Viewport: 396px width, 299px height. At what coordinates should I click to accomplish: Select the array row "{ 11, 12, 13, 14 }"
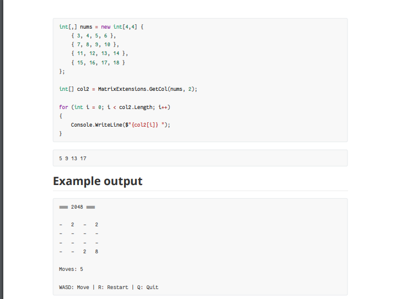[99, 53]
